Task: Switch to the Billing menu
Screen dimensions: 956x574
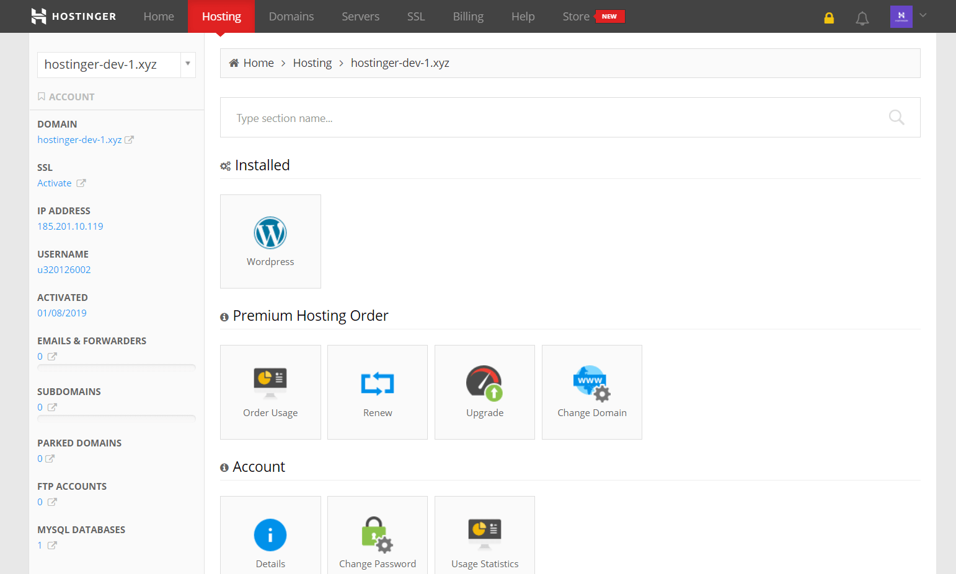Action: (468, 16)
